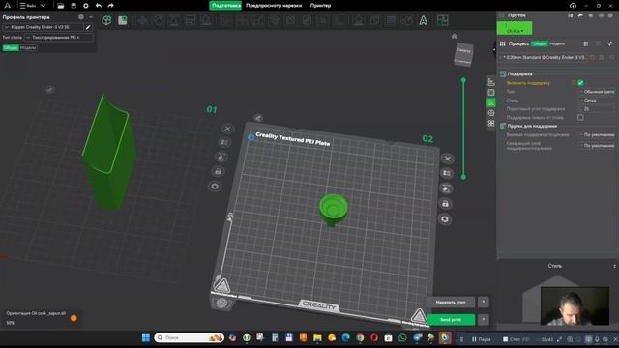Click the slice plate button
The height and width of the screenshot is (348, 619).
pos(451,302)
